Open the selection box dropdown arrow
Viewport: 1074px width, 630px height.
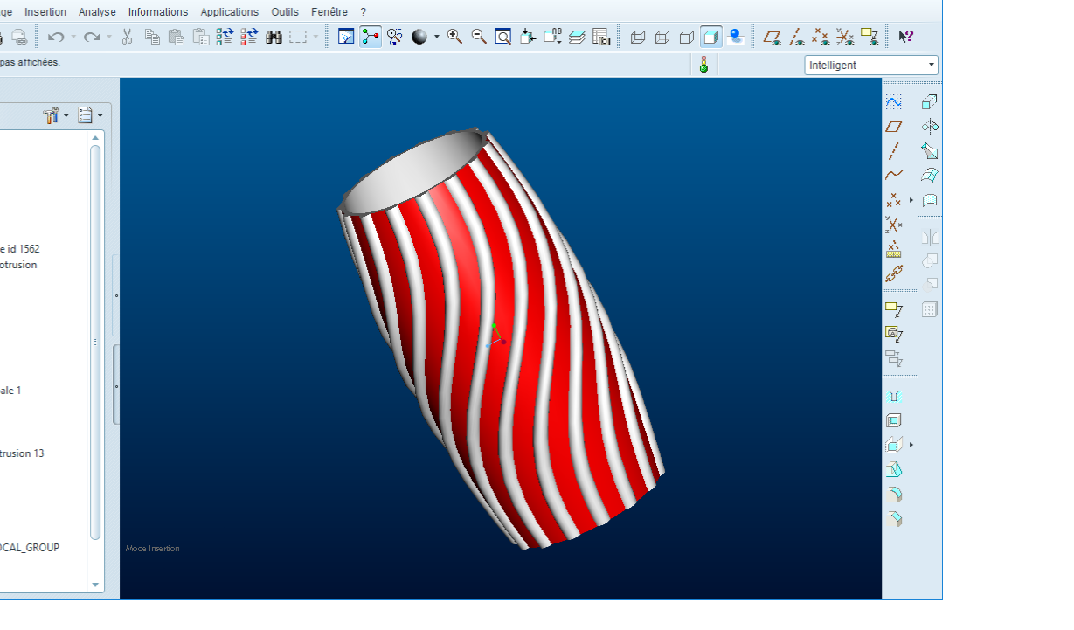pyautogui.click(x=316, y=37)
